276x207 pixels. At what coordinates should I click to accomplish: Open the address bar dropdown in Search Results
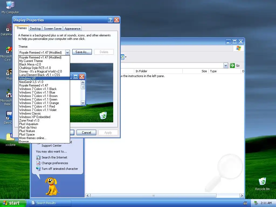[x=226, y=65]
